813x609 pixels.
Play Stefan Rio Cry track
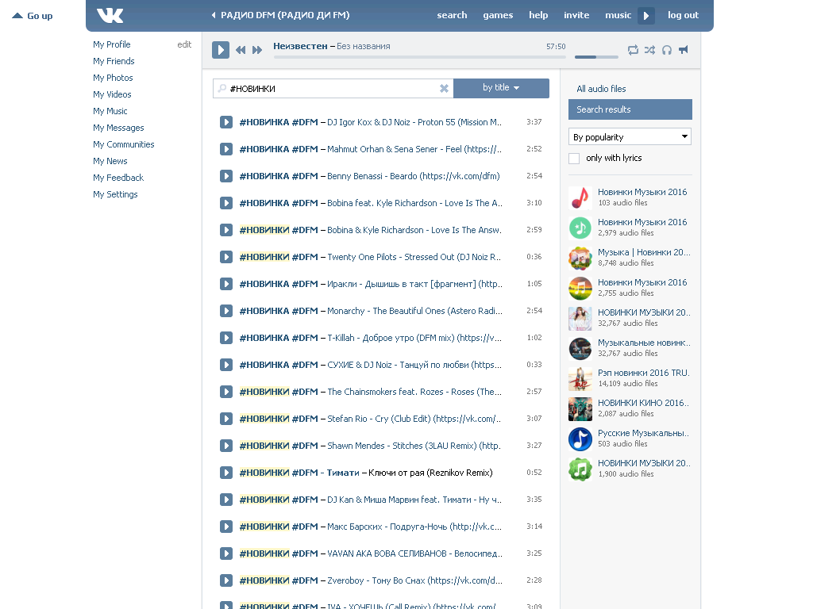[x=226, y=419]
